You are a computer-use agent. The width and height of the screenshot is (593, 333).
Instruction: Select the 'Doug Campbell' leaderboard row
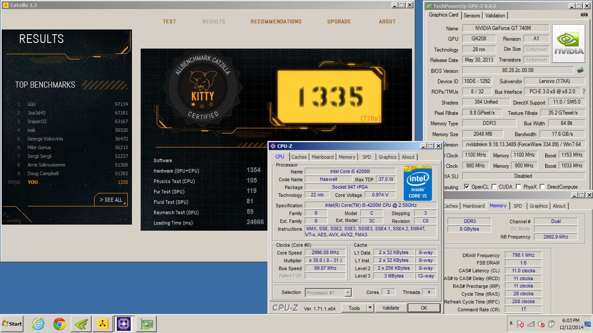click(x=72, y=173)
